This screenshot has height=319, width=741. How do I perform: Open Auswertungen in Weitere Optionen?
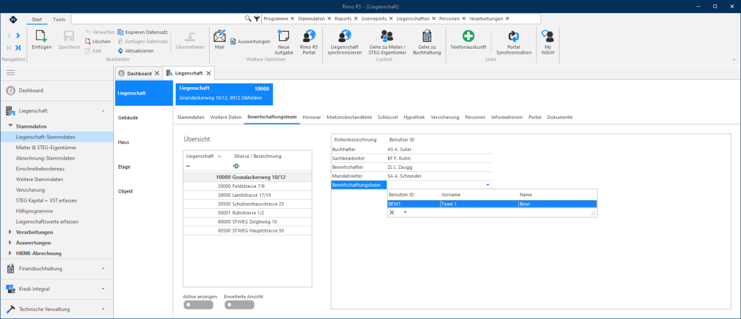tap(250, 41)
